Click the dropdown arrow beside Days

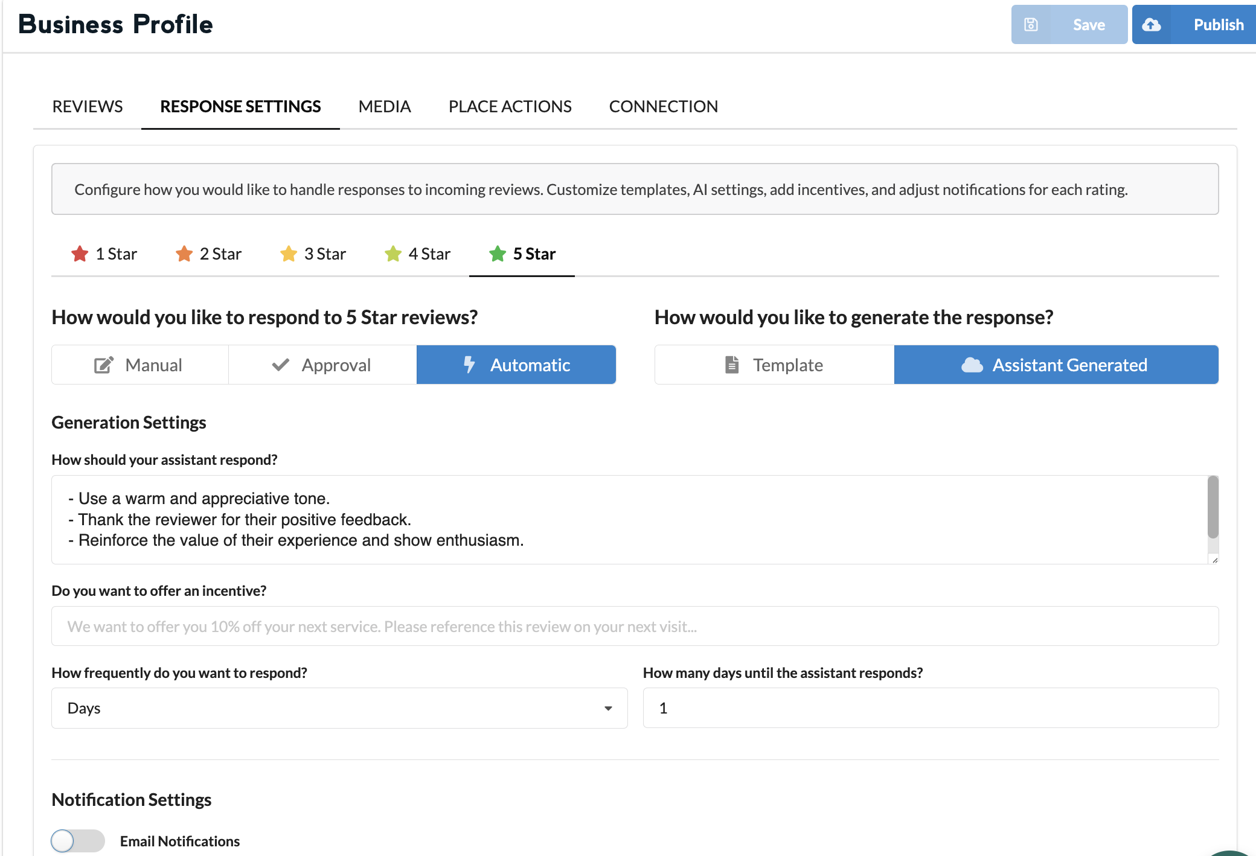pyautogui.click(x=608, y=708)
